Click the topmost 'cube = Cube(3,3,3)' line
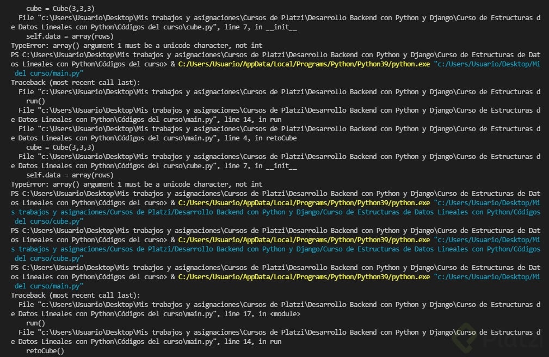Image resolution: width=549 pixels, height=357 pixels. [60, 8]
